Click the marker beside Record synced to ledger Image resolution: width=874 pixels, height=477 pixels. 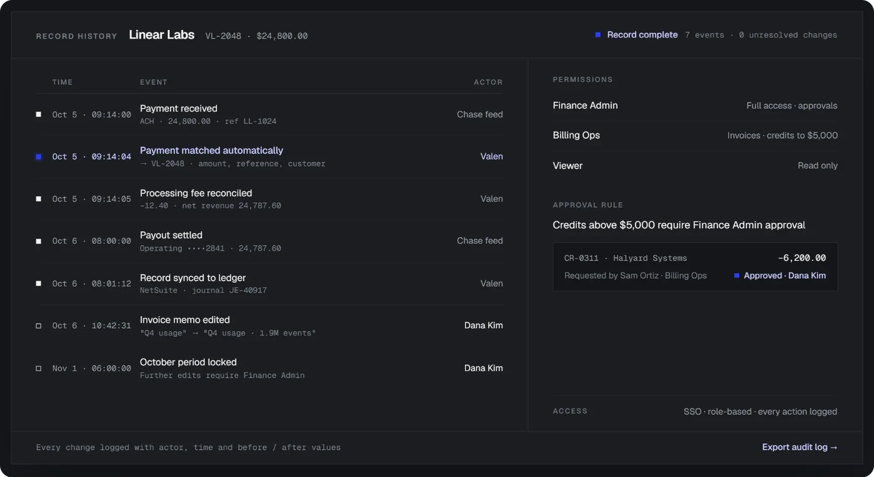click(x=39, y=283)
